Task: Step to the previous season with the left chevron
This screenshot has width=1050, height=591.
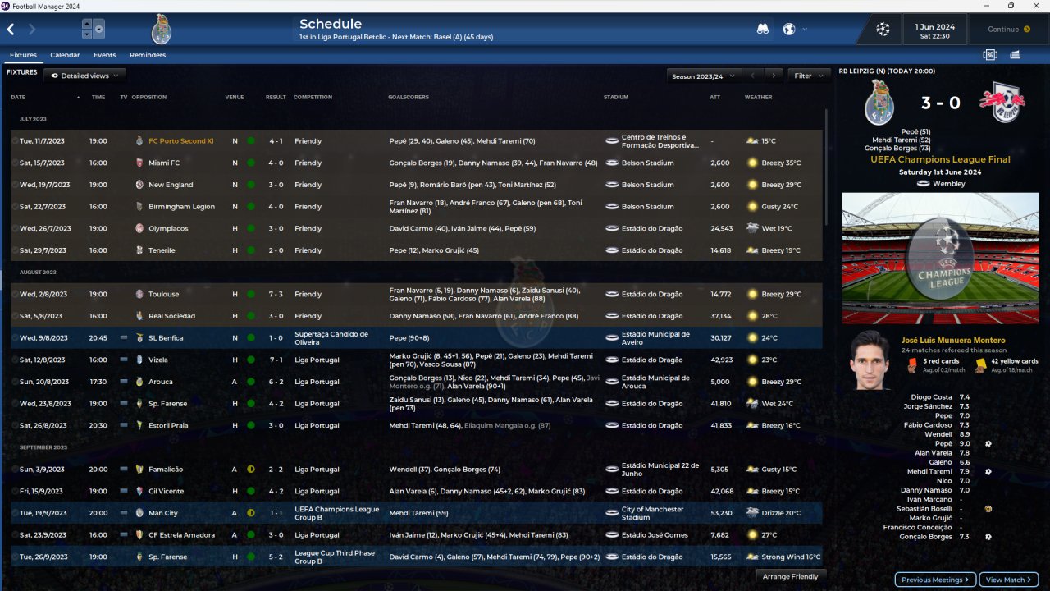Action: coord(752,76)
